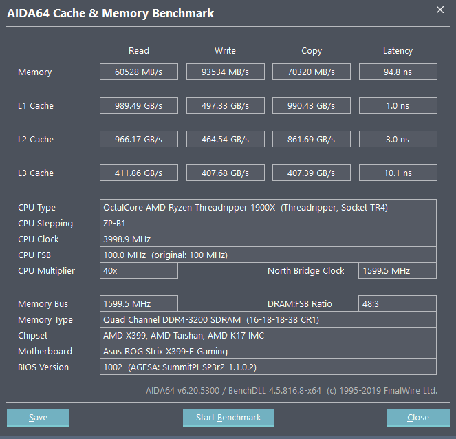Select the DRAM:FSB Ratio 48:3 field

point(398,304)
